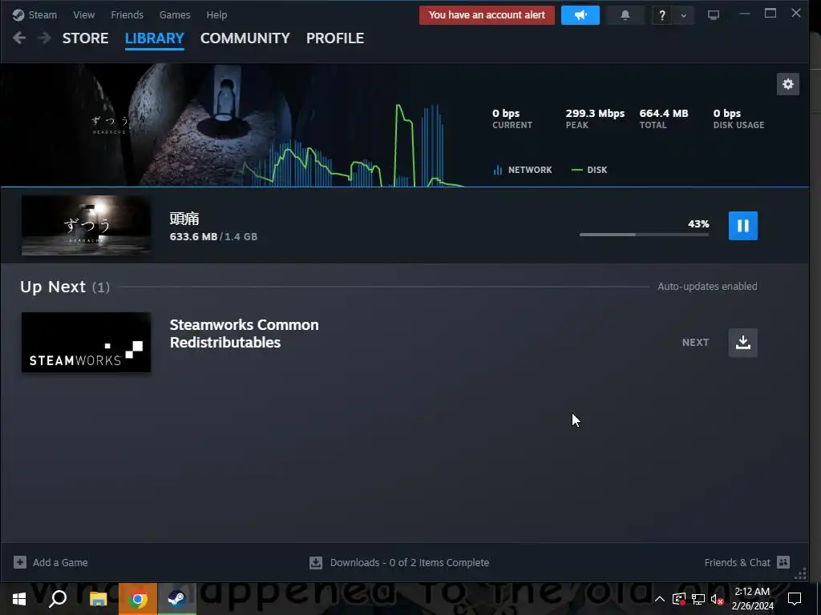821x615 pixels.
Task: Click the 664.4 MB total value
Action: (x=663, y=113)
